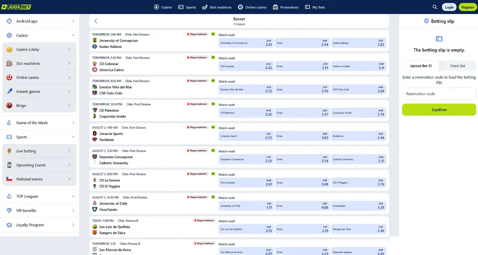Click the green Confirm button
Image resolution: width=478 pixels, height=255 pixels.
pyautogui.click(x=439, y=110)
